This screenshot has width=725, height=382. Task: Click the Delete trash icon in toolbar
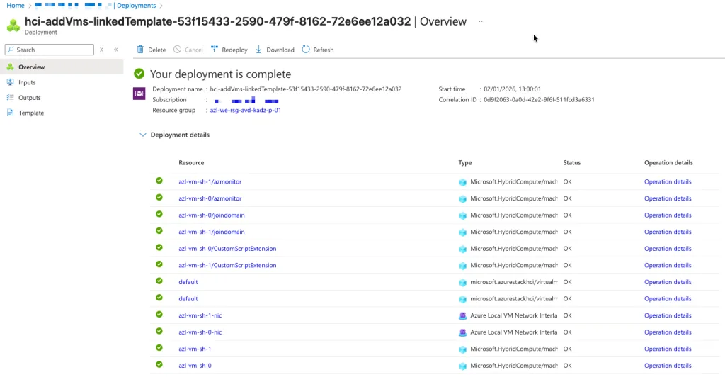140,50
